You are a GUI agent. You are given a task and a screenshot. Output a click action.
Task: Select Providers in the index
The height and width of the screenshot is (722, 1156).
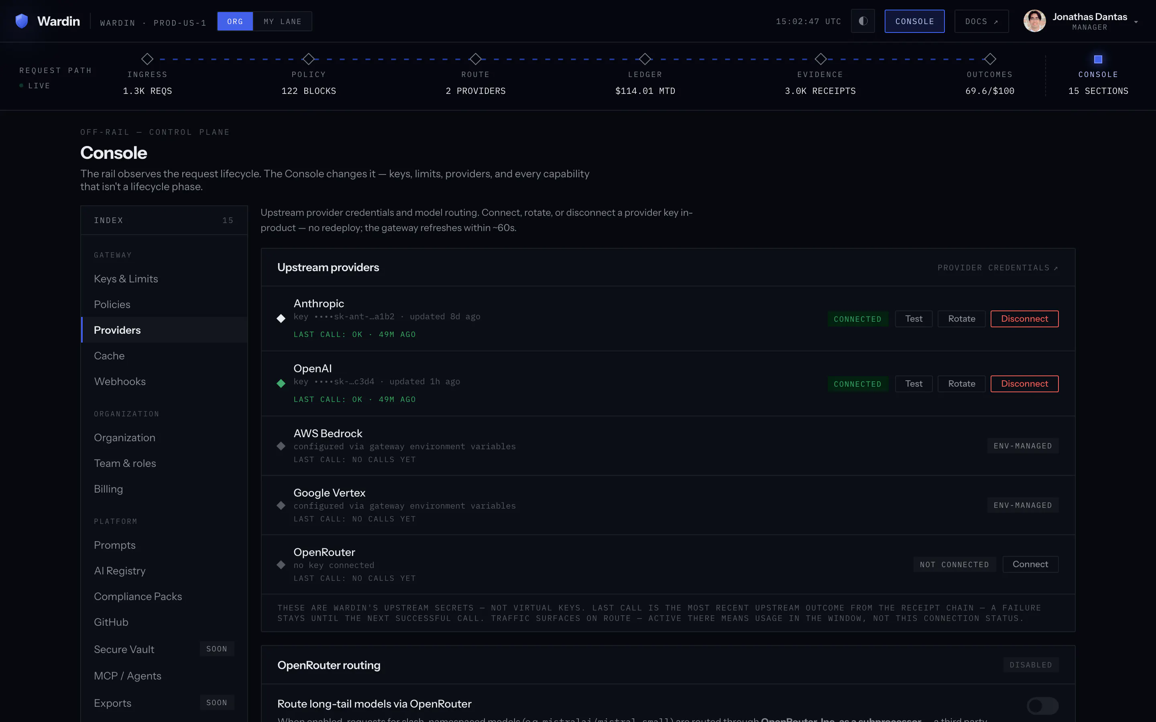point(164,330)
